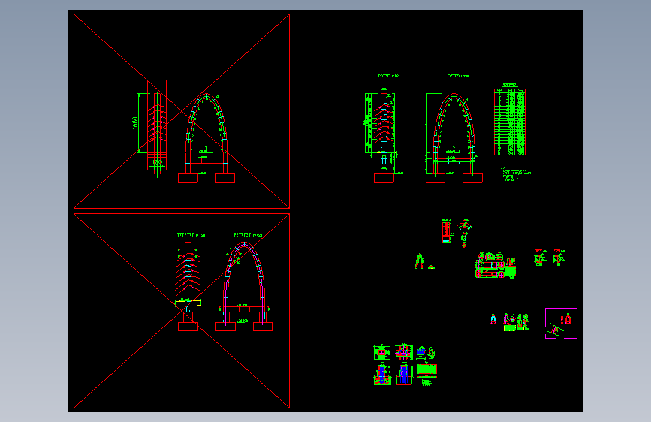This screenshot has width=651, height=422.
Task: Click the top-left crossed-out red viewport frame
Action: click(x=182, y=111)
